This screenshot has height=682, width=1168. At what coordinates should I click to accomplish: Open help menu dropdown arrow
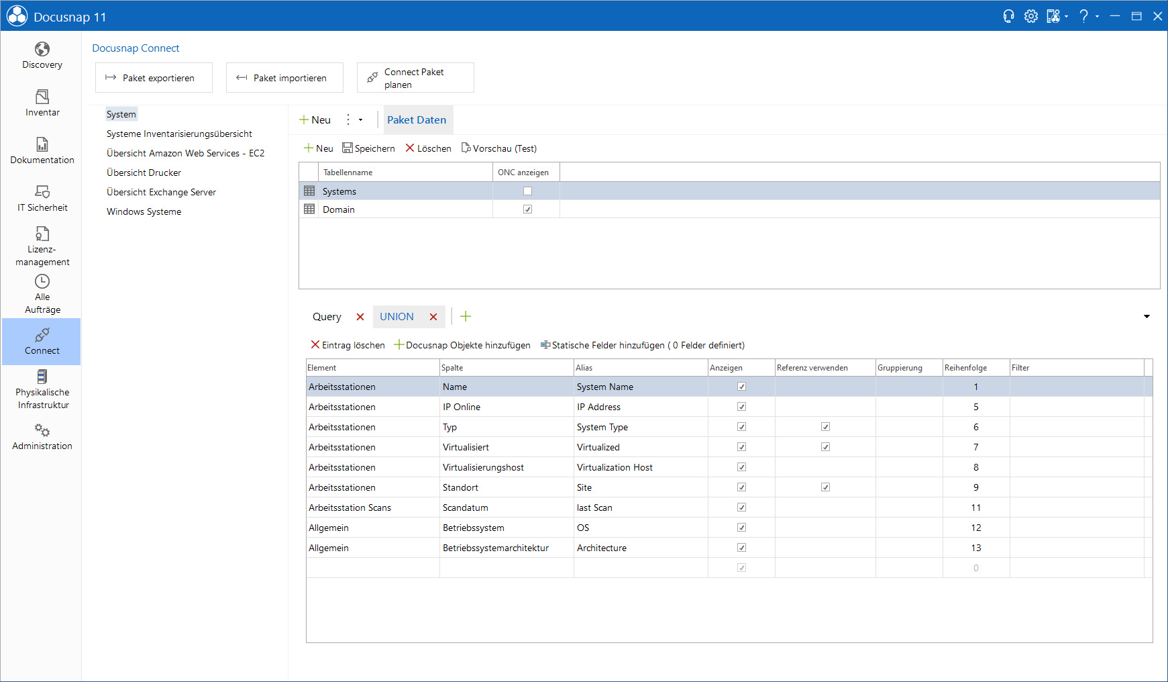1098,17
